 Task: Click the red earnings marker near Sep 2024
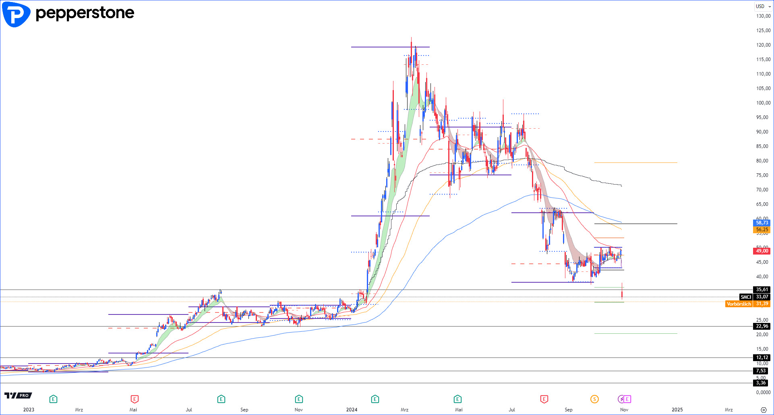[x=544, y=399]
